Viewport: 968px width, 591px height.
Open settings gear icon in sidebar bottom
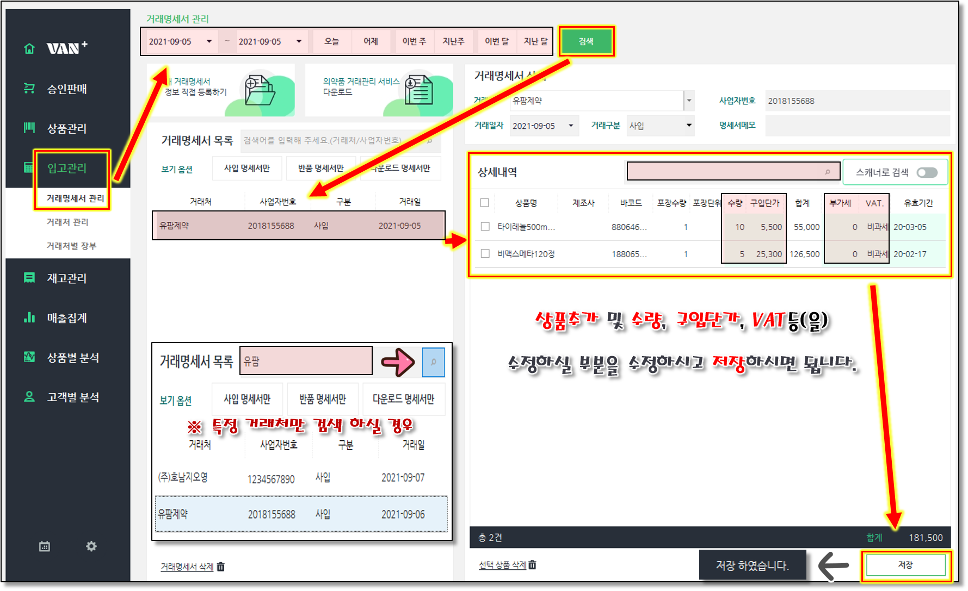(x=91, y=546)
